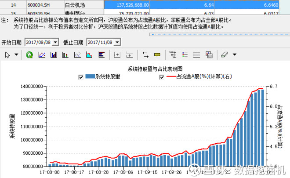Click the 6.6460 ratio cell
The width and height of the screenshot is (290, 178).
[x=246, y=5]
